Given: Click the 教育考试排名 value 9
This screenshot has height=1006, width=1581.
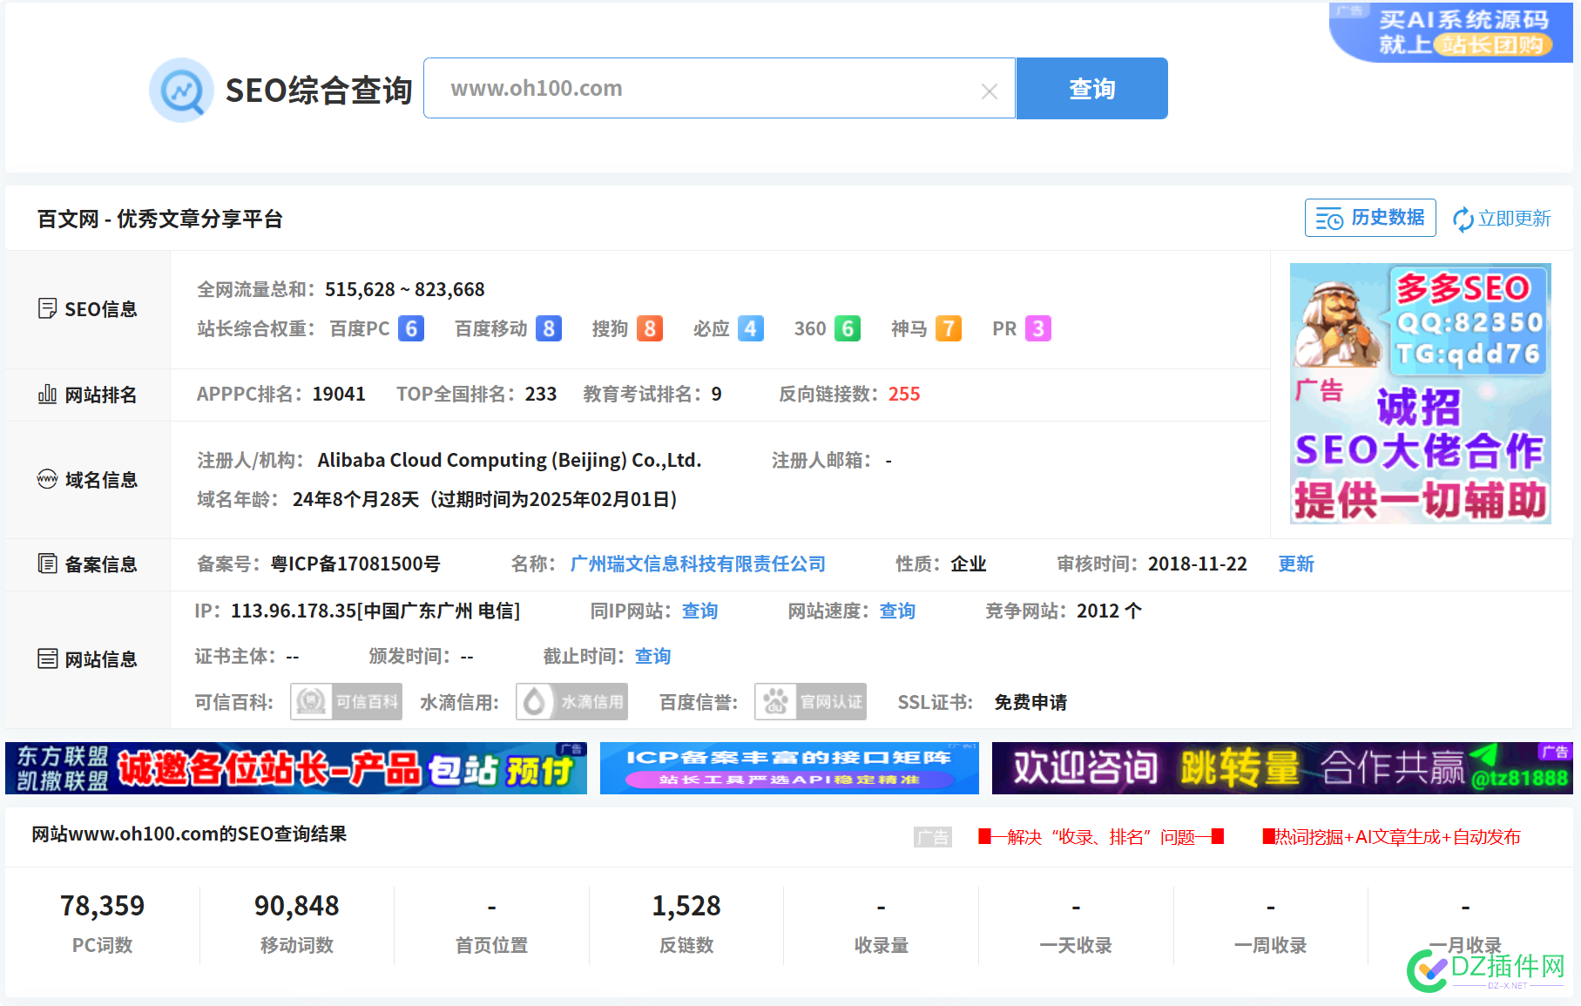Looking at the screenshot, I should point(716,394).
